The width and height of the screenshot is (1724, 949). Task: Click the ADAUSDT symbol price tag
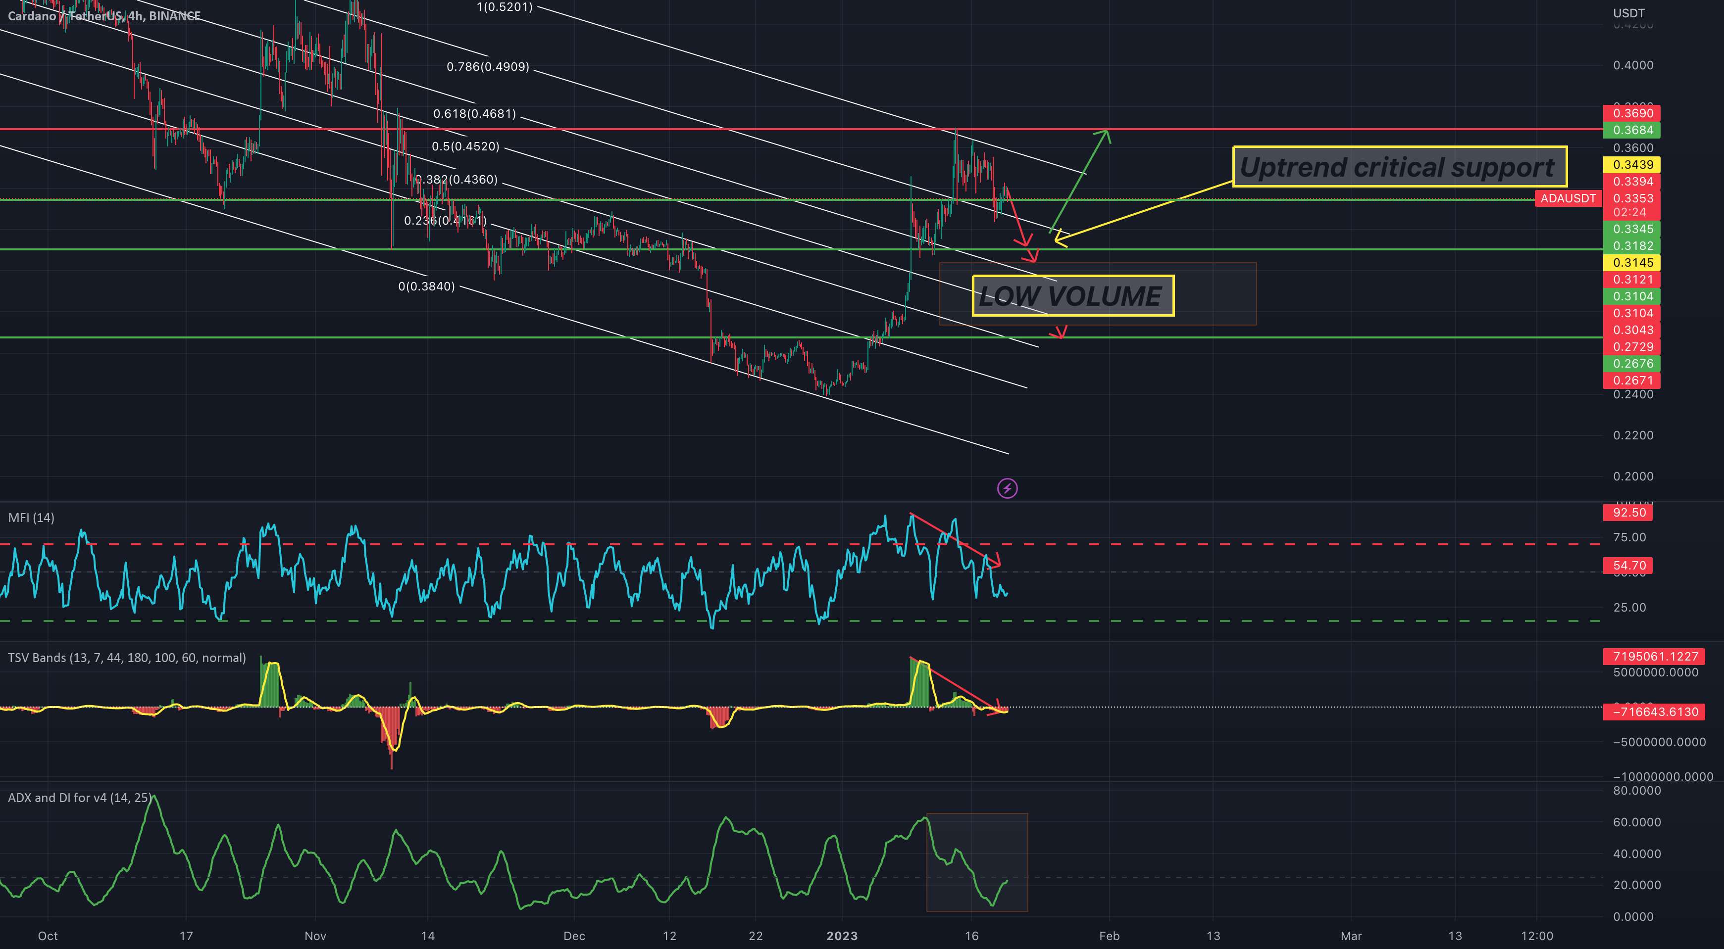coord(1568,198)
